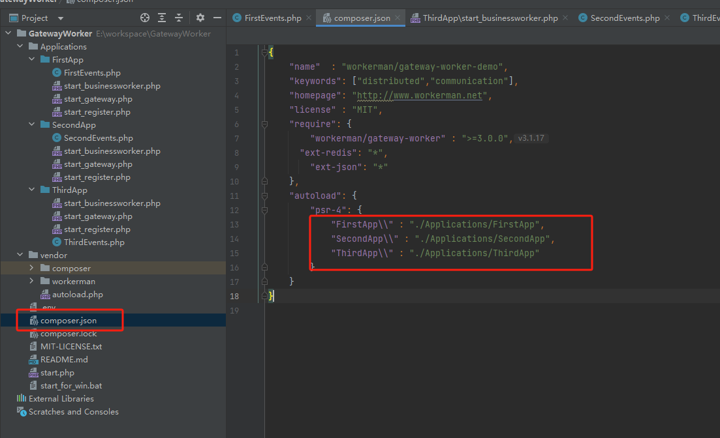Click the composer folder icon under vendor
This screenshot has height=438, width=720.
[x=45, y=268]
